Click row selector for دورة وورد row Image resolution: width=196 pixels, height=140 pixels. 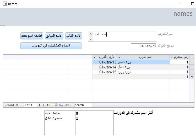click(x=192, y=72)
